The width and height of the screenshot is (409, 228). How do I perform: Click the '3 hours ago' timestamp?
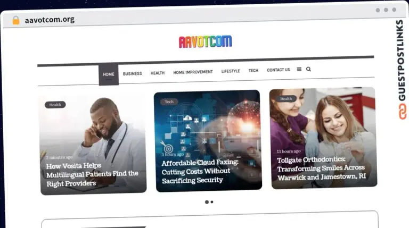[173, 154]
